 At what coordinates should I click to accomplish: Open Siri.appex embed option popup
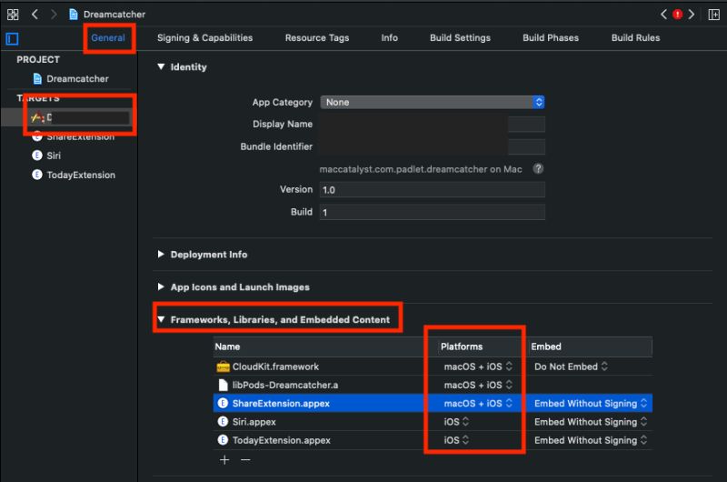tap(591, 422)
